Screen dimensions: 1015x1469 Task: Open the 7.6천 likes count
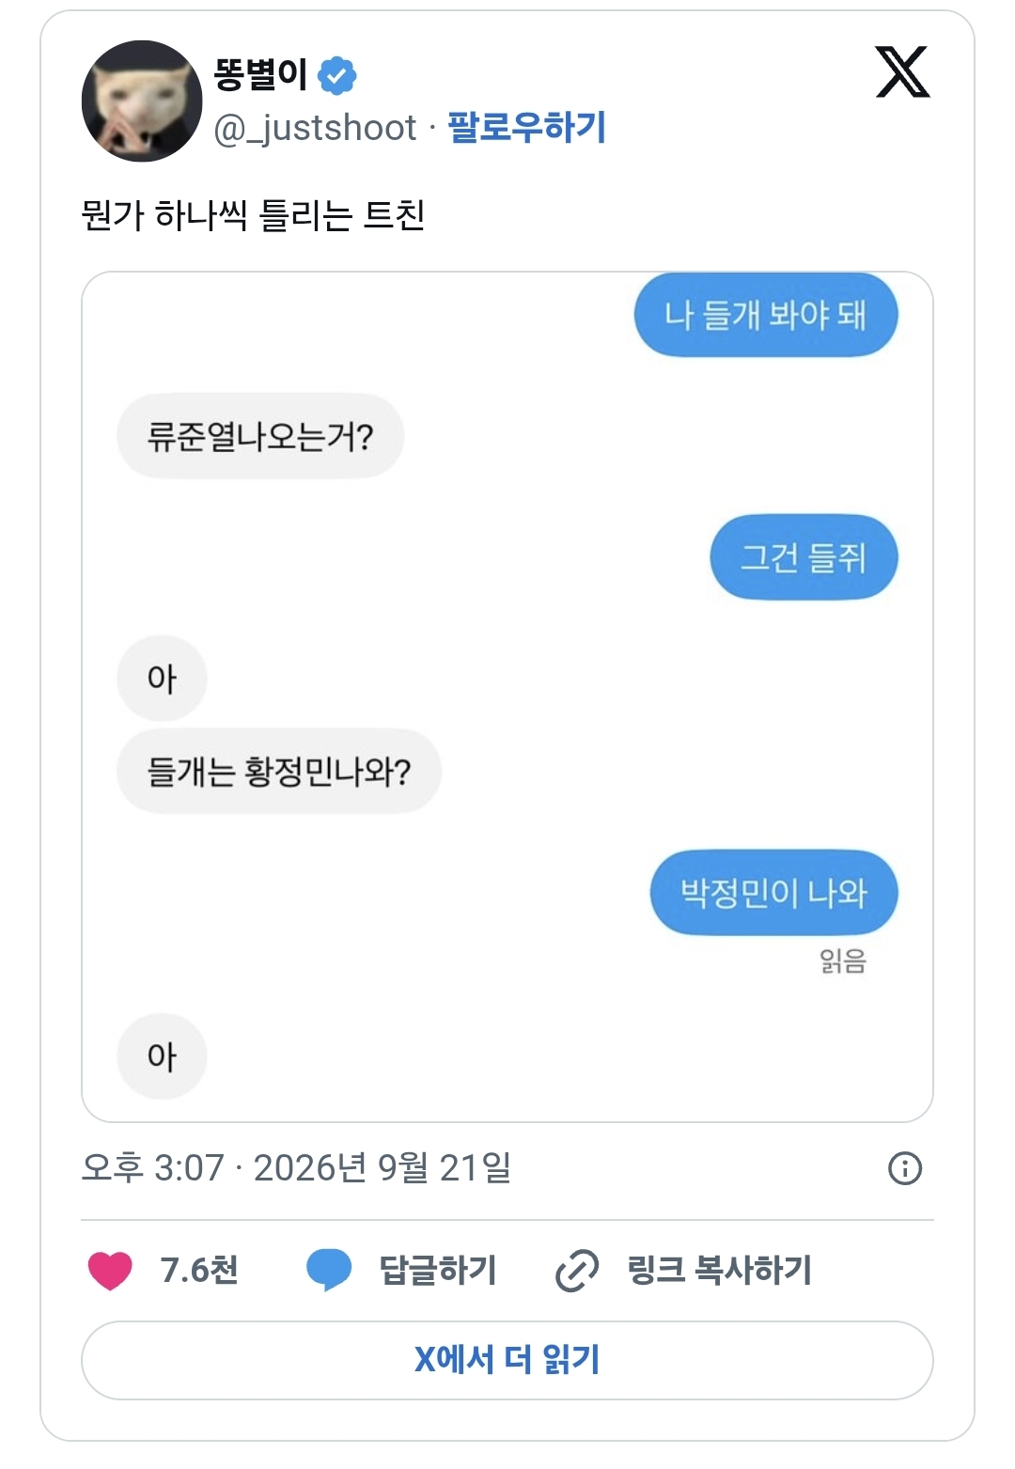click(199, 1271)
